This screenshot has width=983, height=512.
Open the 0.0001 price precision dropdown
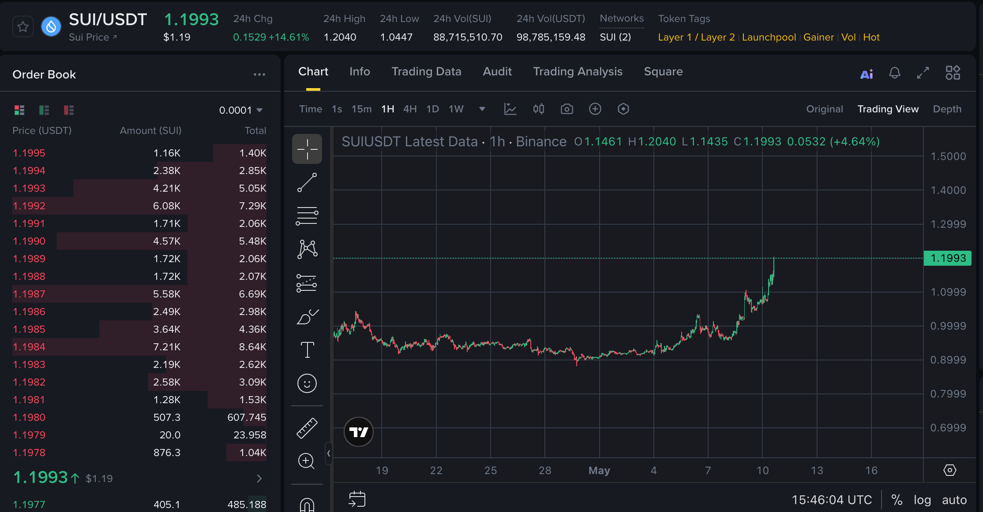pyautogui.click(x=241, y=110)
